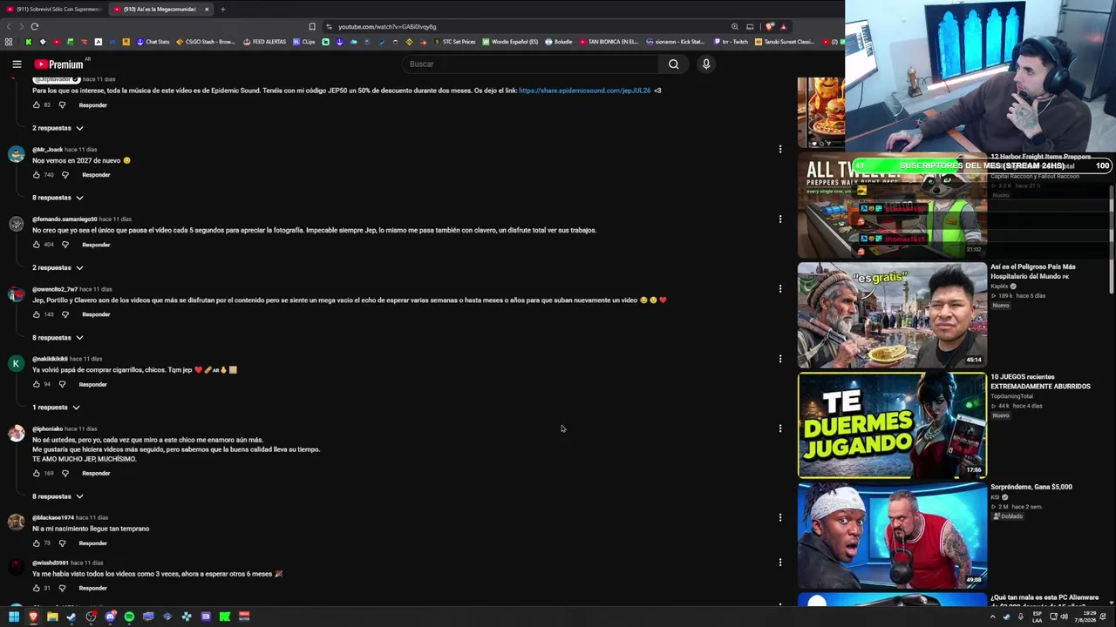The width and height of the screenshot is (1116, 627).
Task: Open the 'CS:GO Stash' bookmark
Action: (x=206, y=42)
